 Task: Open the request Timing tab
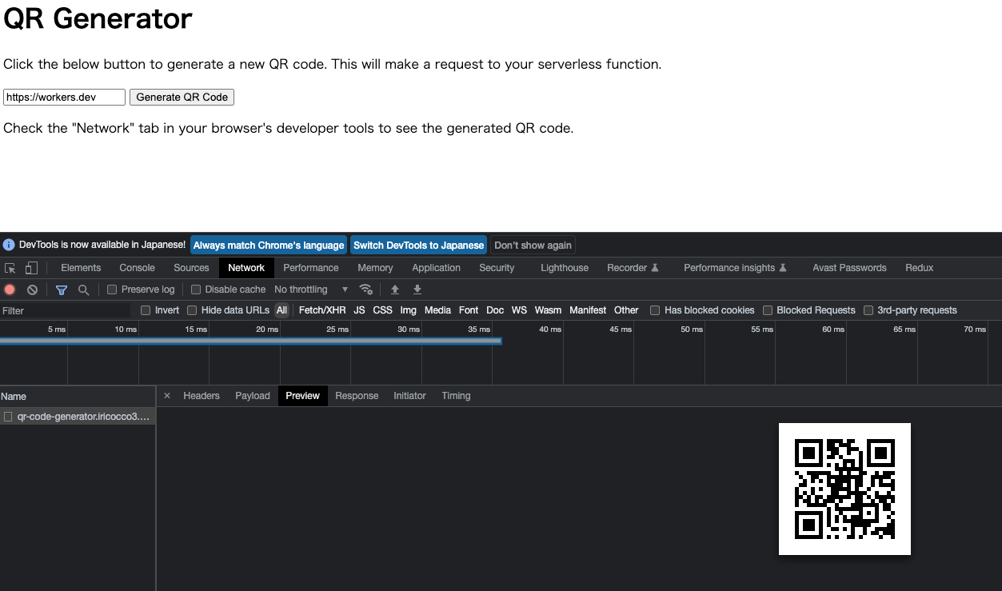(456, 396)
